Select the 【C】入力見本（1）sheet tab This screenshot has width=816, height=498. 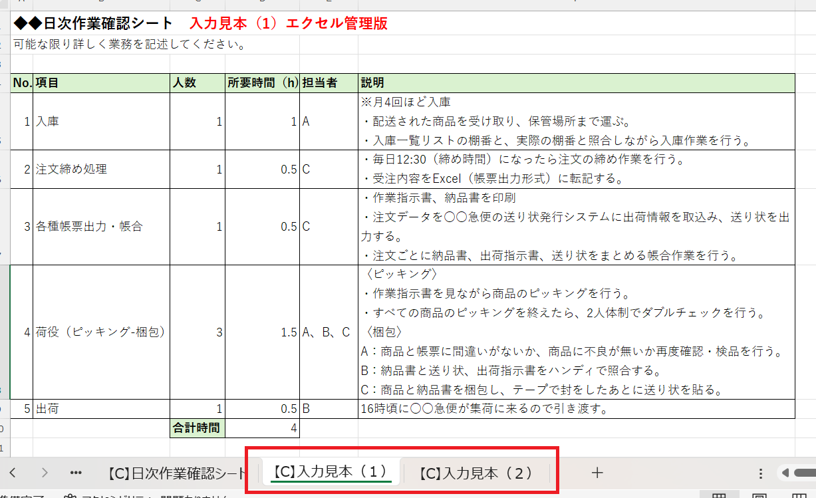tap(330, 473)
